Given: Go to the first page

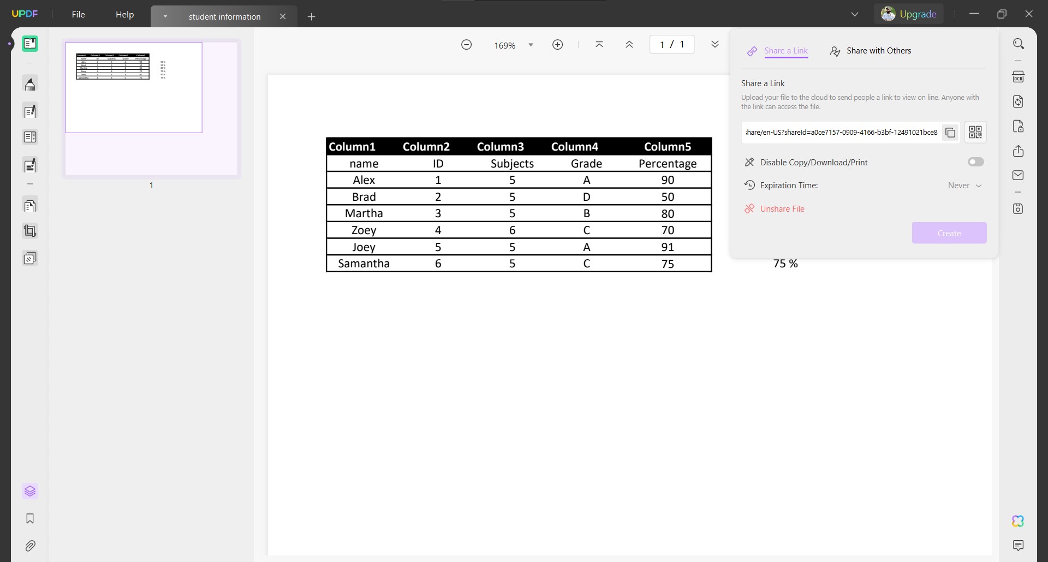Looking at the screenshot, I should click(x=599, y=45).
